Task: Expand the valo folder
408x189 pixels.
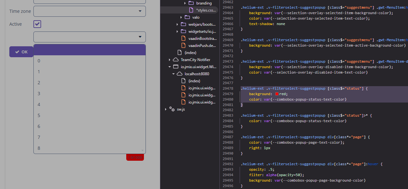Action: [x=182, y=17]
